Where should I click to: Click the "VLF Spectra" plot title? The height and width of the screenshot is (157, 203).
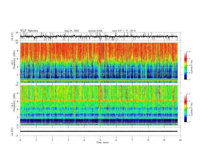29,31
